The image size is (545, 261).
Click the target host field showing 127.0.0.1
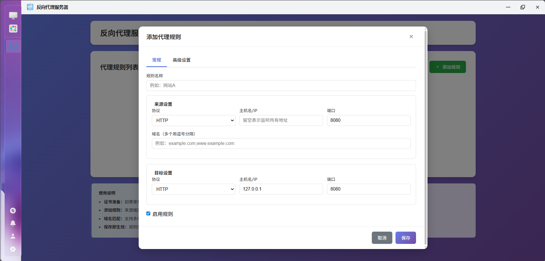pyautogui.click(x=281, y=189)
